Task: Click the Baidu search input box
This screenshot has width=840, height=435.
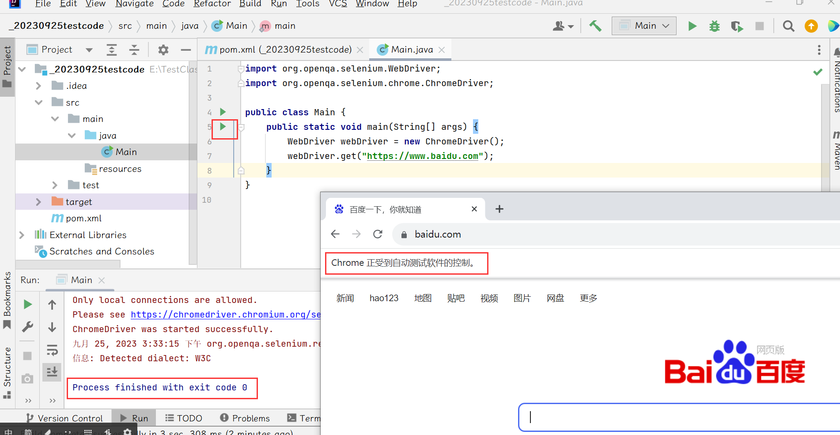Action: tap(679, 417)
